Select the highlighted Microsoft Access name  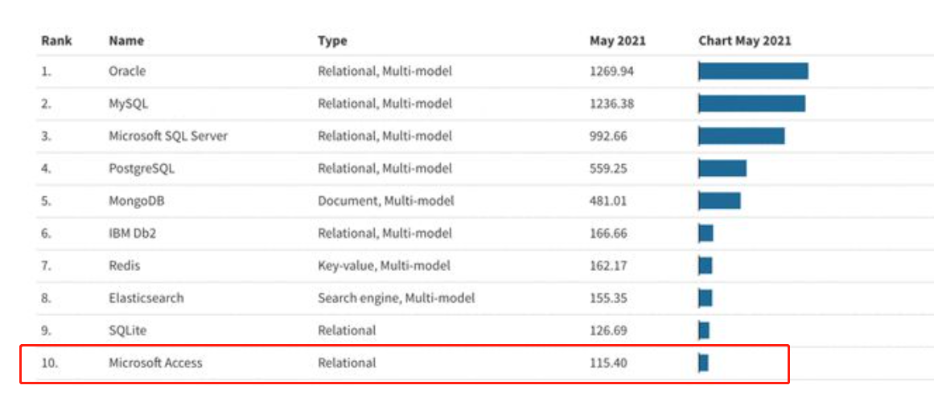pyautogui.click(x=155, y=363)
